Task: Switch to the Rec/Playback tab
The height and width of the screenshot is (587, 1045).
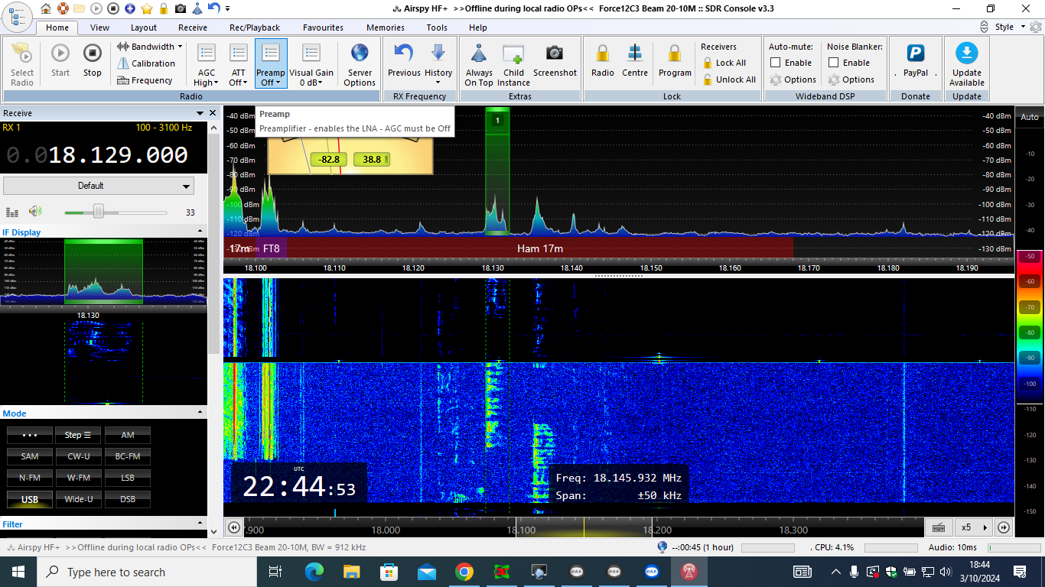Action: click(x=255, y=28)
